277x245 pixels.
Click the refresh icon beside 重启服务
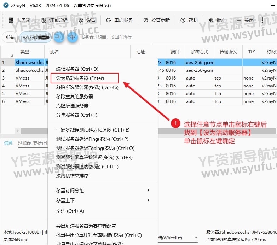click(x=109, y=20)
